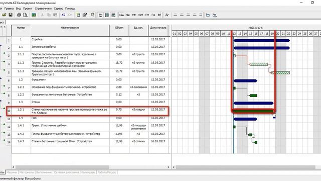
Task: Click the Ед.изм. column header
Action: tap(138, 30)
